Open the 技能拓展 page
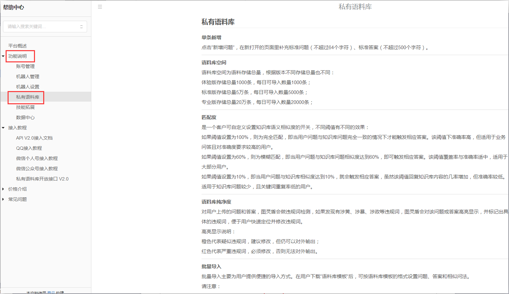 (25, 107)
